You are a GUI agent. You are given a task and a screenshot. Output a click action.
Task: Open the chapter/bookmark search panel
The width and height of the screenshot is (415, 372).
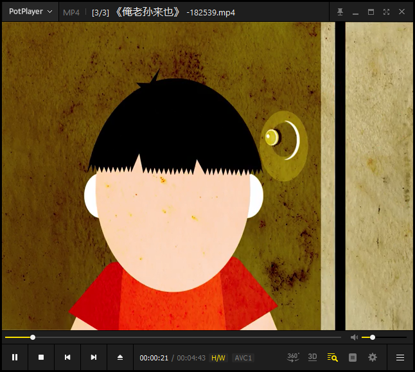point(332,357)
